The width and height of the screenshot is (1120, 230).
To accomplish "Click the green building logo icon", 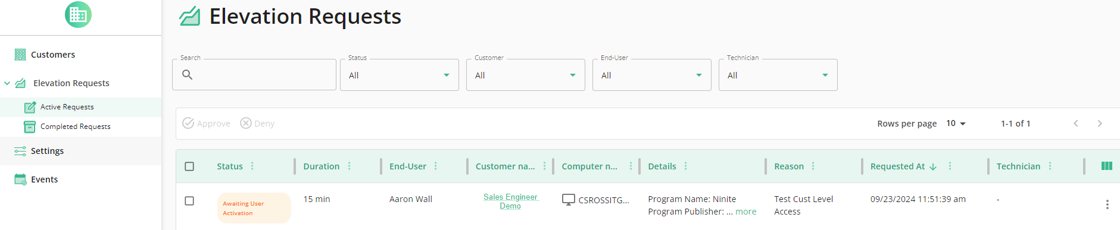I will click(x=78, y=15).
